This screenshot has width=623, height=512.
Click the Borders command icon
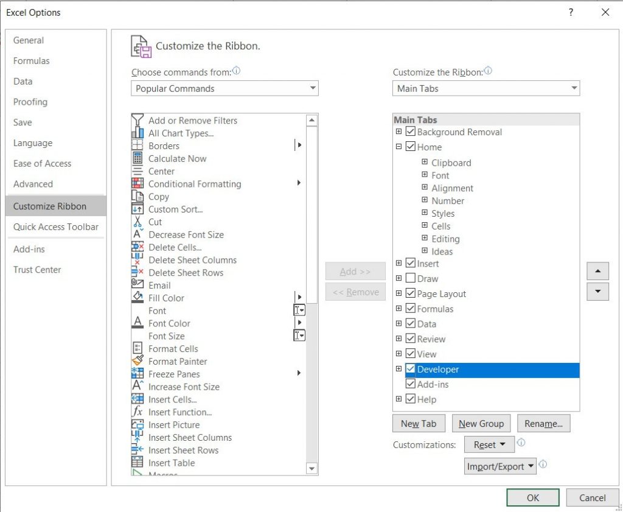(137, 146)
